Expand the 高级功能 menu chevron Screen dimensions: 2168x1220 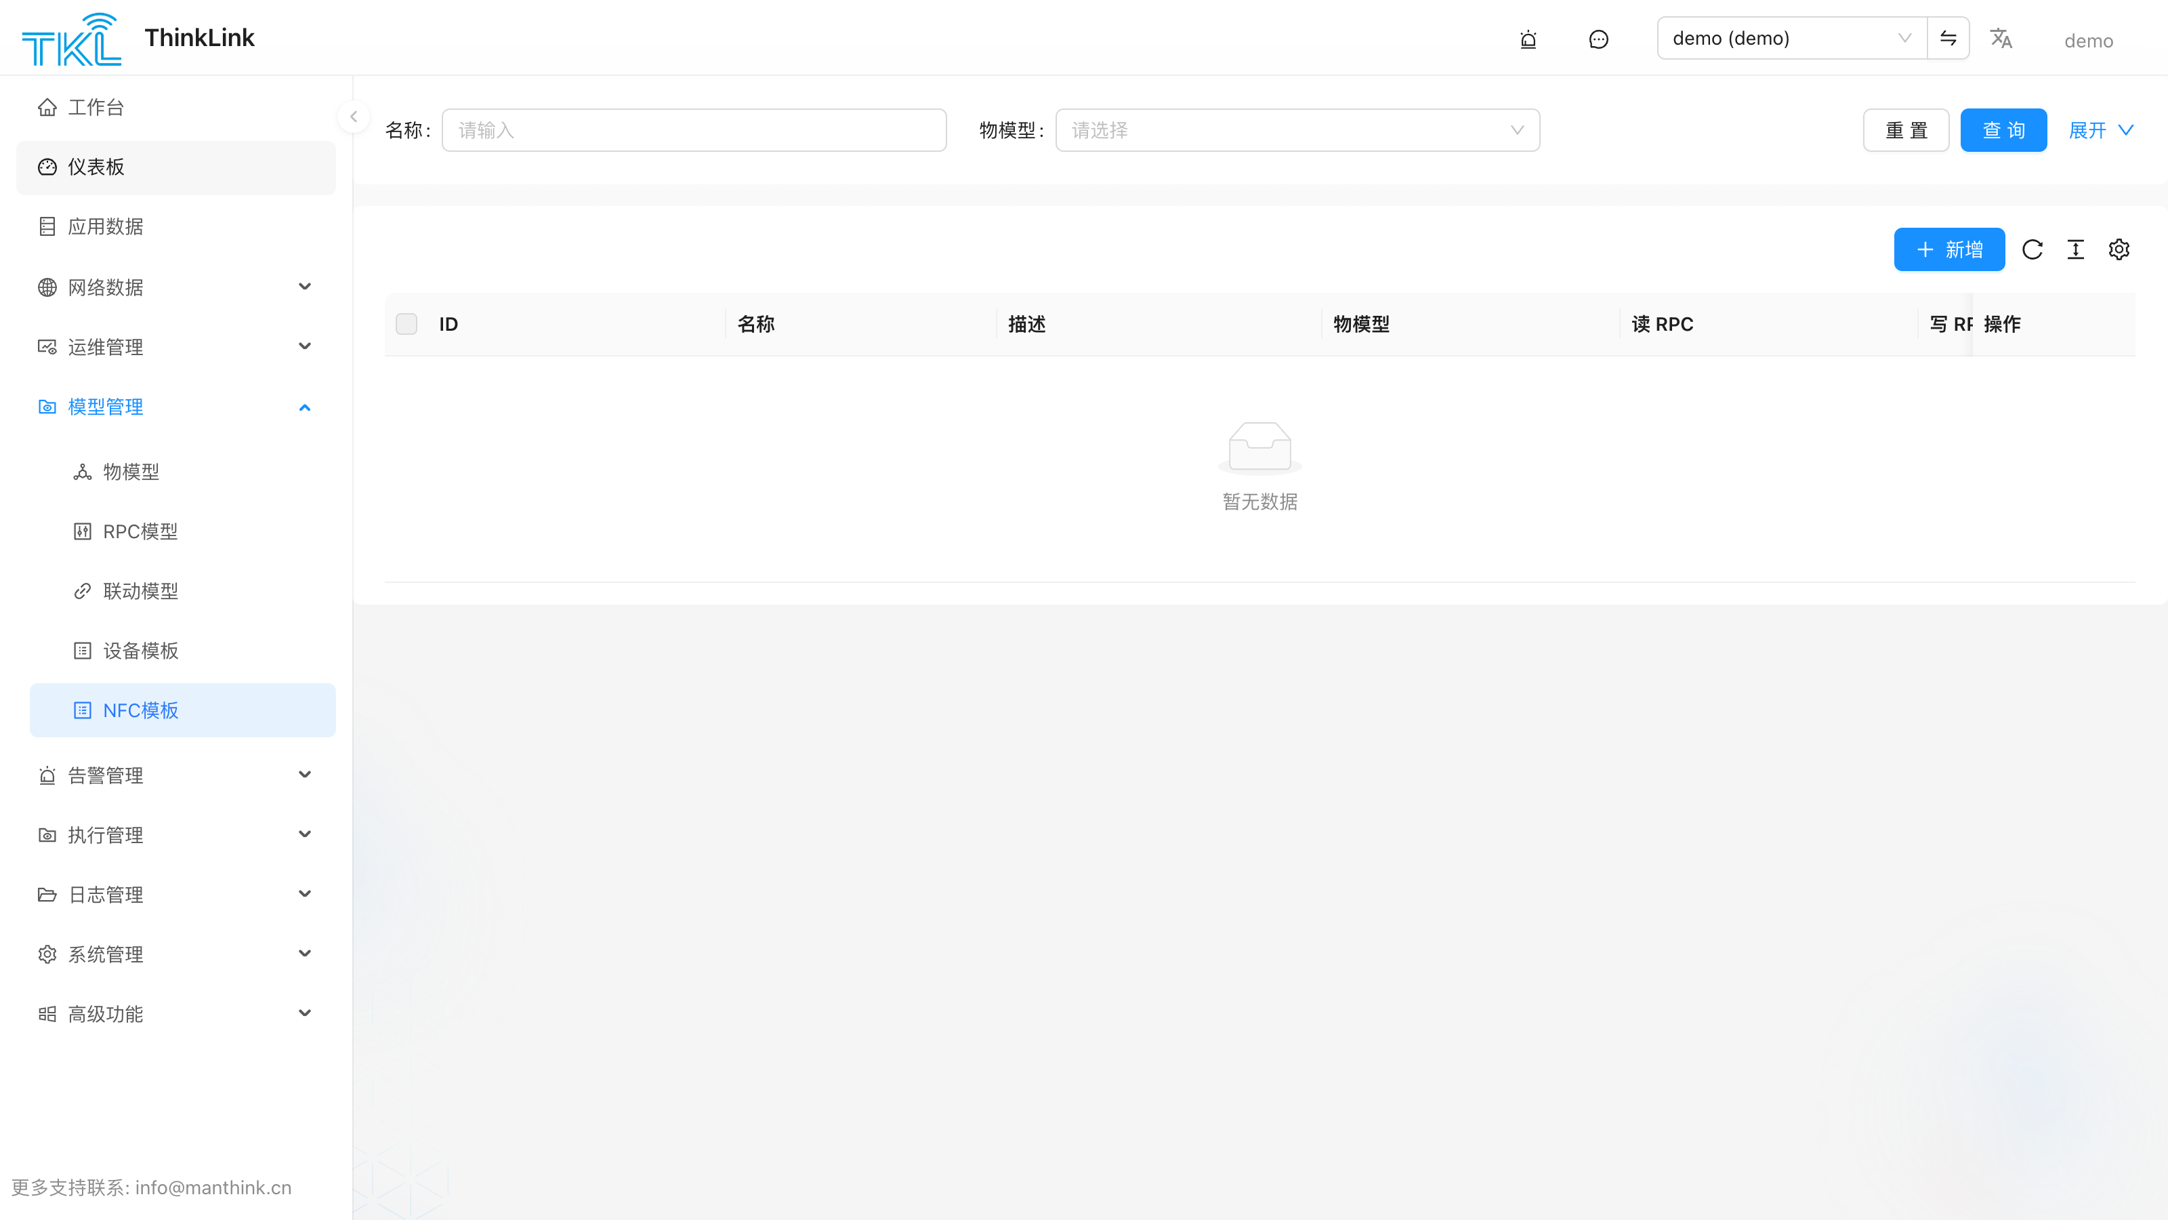305,1014
